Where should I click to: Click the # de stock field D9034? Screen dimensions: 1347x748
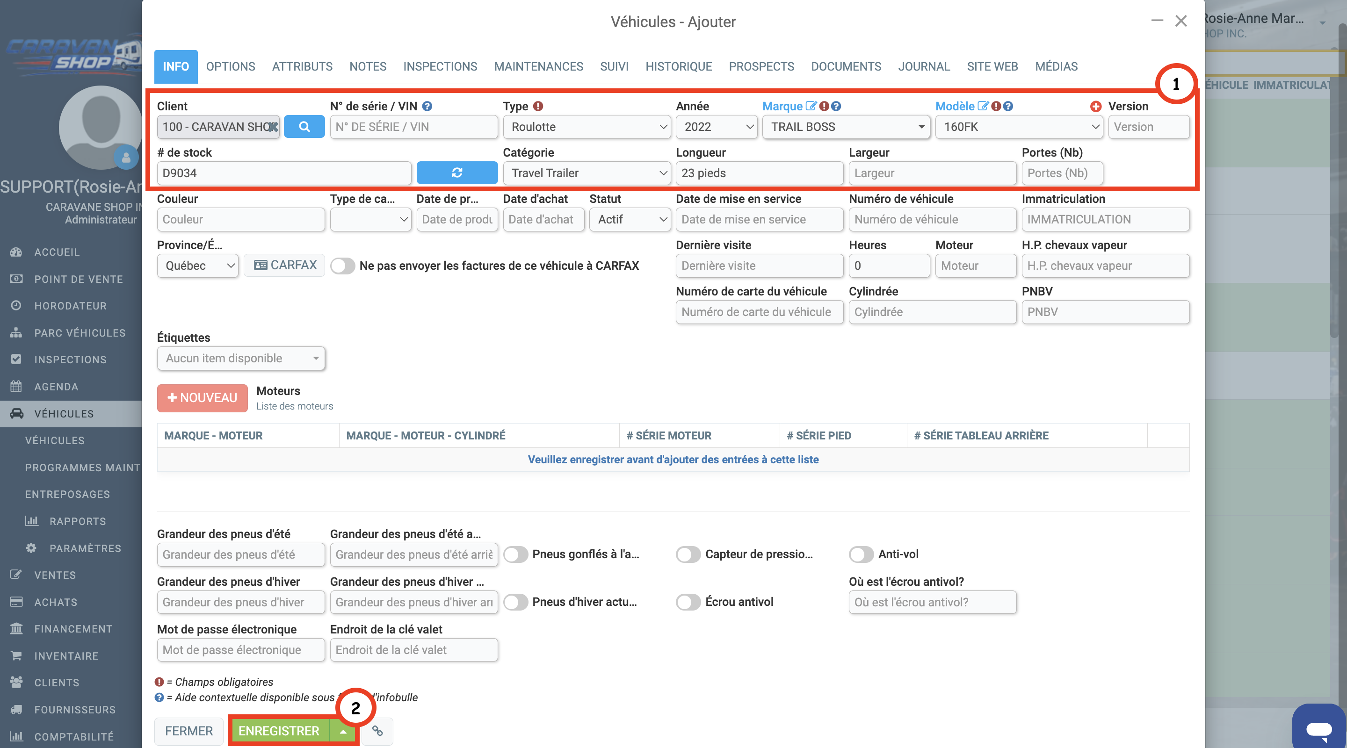pos(284,173)
